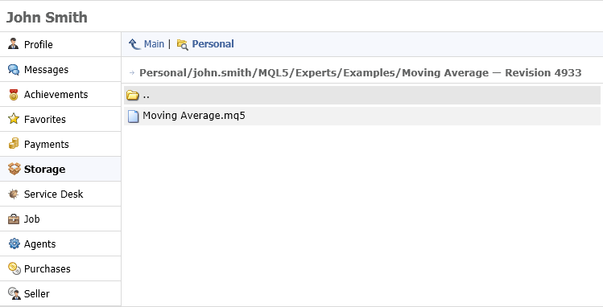
Task: Click the Service Desk bug icon
Action: click(x=14, y=194)
